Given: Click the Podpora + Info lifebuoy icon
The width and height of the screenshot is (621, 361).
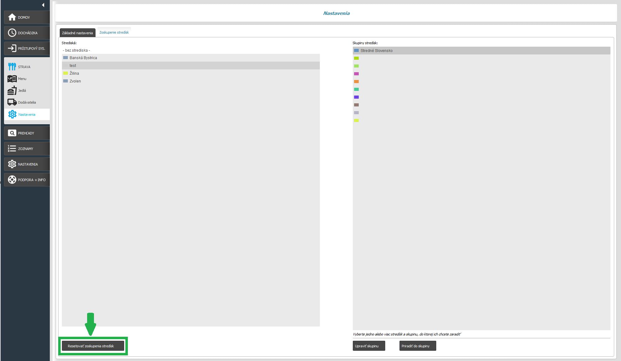Looking at the screenshot, I should [12, 180].
